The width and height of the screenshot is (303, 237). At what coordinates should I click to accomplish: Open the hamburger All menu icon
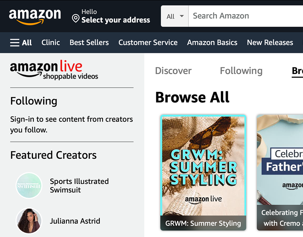click(x=15, y=42)
